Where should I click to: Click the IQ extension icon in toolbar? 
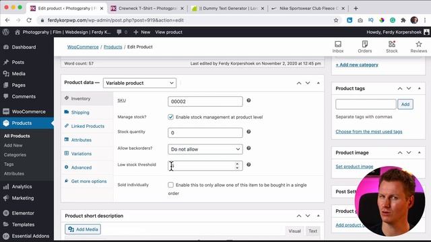pos(371,20)
